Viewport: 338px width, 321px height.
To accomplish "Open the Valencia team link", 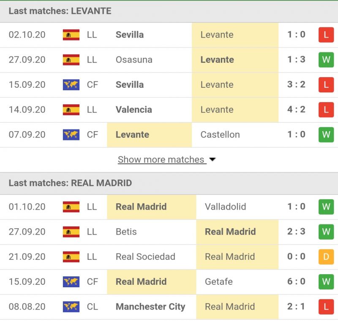I will click(x=134, y=110).
